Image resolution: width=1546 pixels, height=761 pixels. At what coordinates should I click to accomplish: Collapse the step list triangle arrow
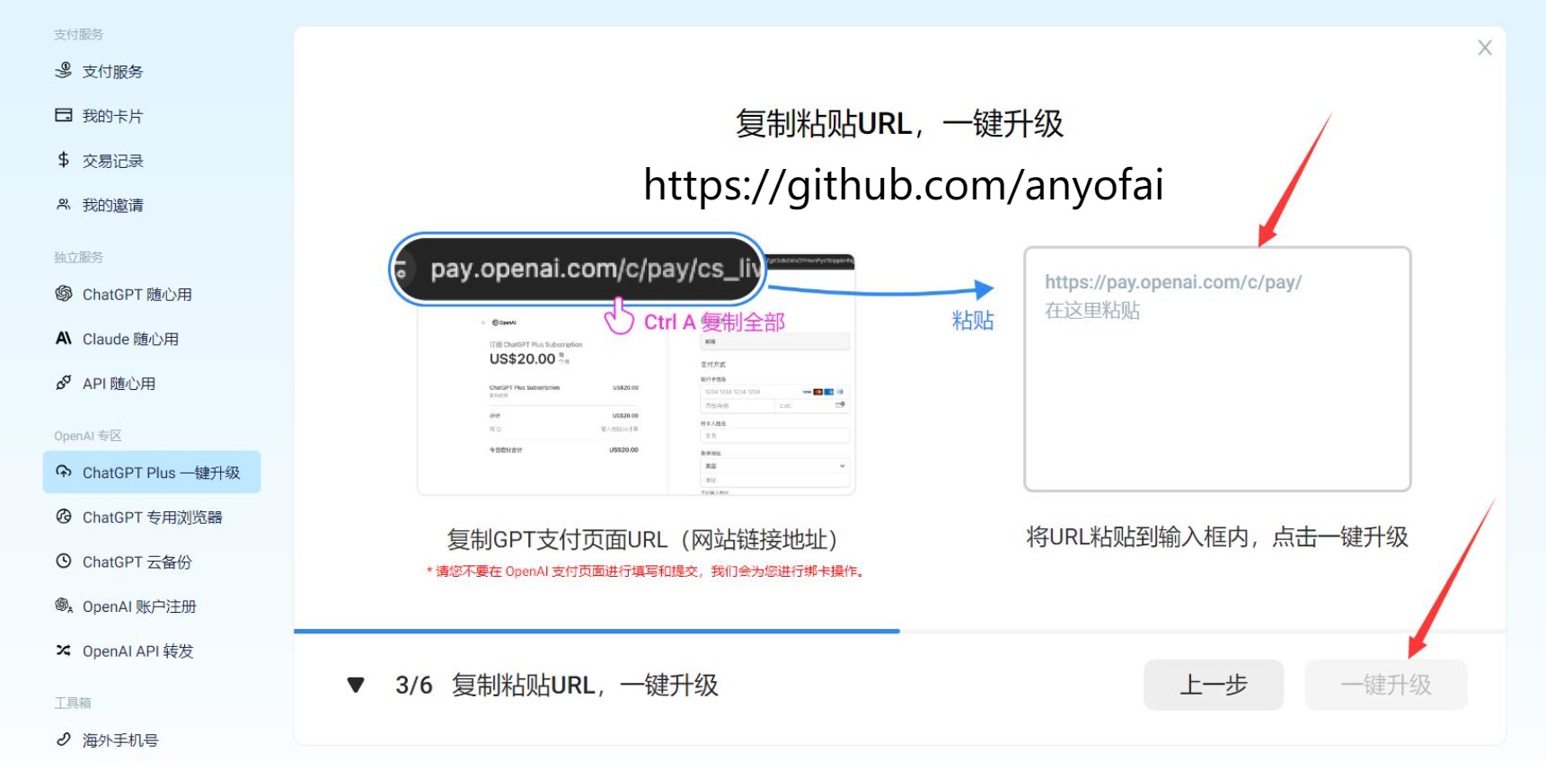356,686
